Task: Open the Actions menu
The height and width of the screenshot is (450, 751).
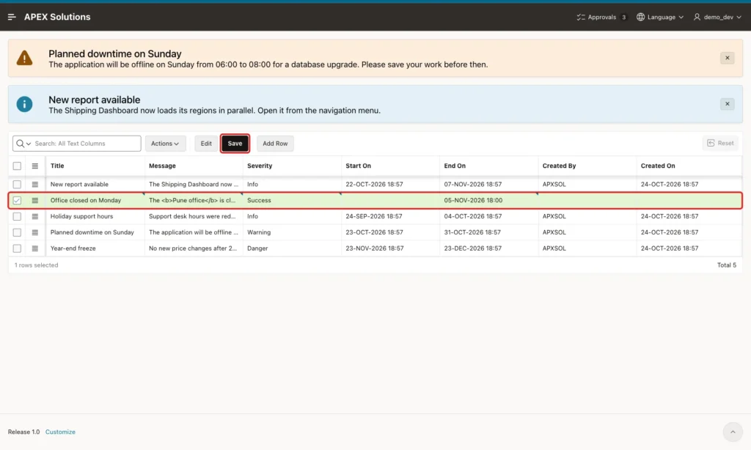Action: click(165, 143)
